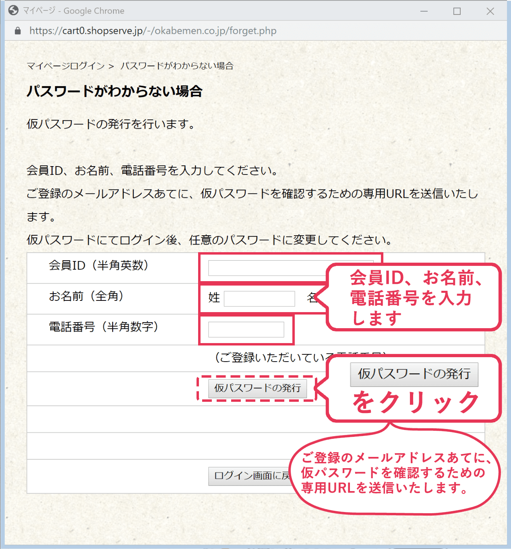The image size is (511, 549).
Task: Click the 仮パスワードの発行 button inside the callout
Action: click(x=414, y=374)
